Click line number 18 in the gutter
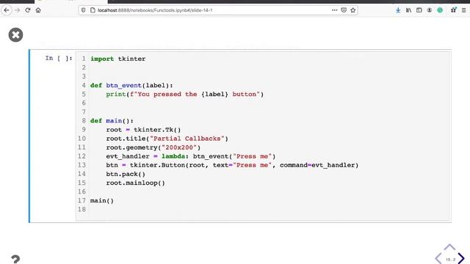The image size is (470, 264). [x=82, y=209]
